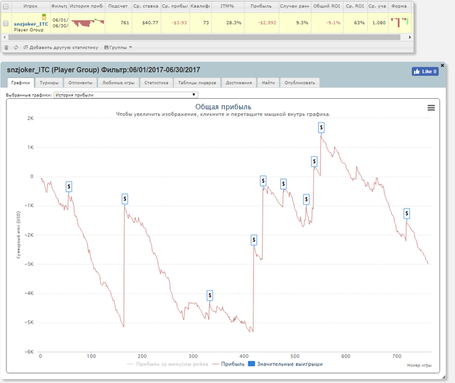
Task: Open the Любимые игры tab
Action: pyautogui.click(x=118, y=83)
